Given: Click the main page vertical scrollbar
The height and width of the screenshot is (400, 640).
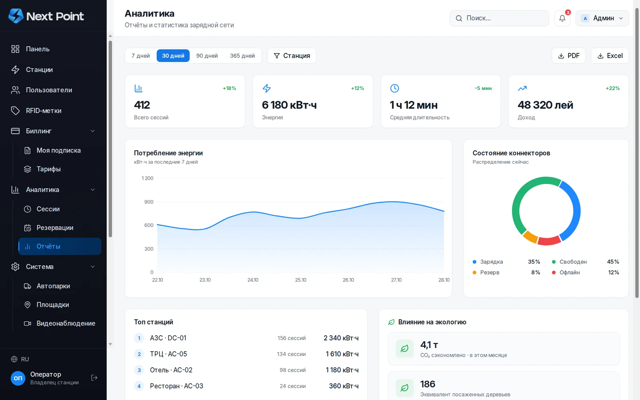Looking at the screenshot, I should point(637,152).
